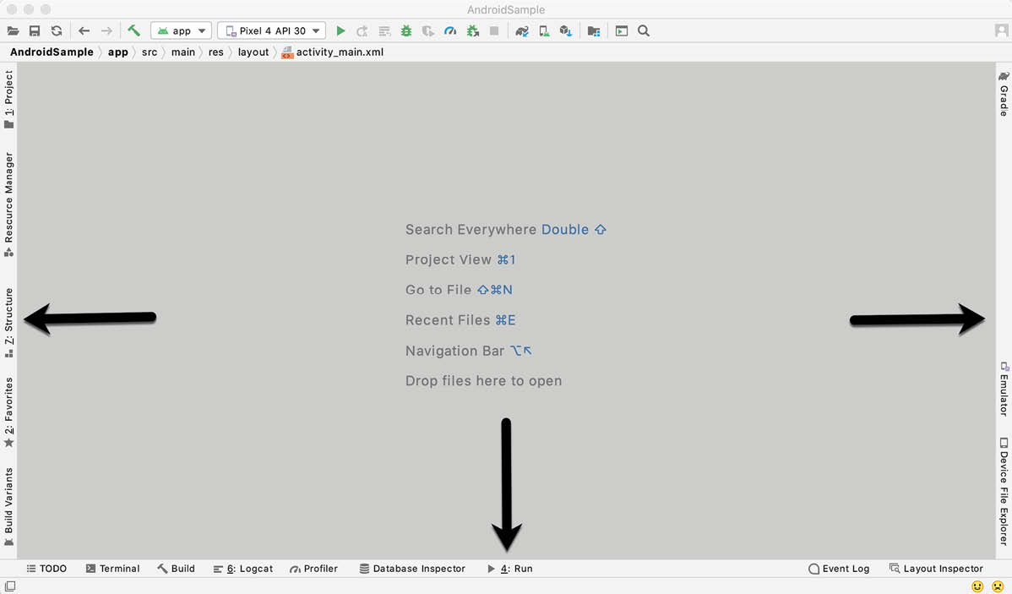
Task: Click the Apply Code Changes icon
Action: coord(384,31)
